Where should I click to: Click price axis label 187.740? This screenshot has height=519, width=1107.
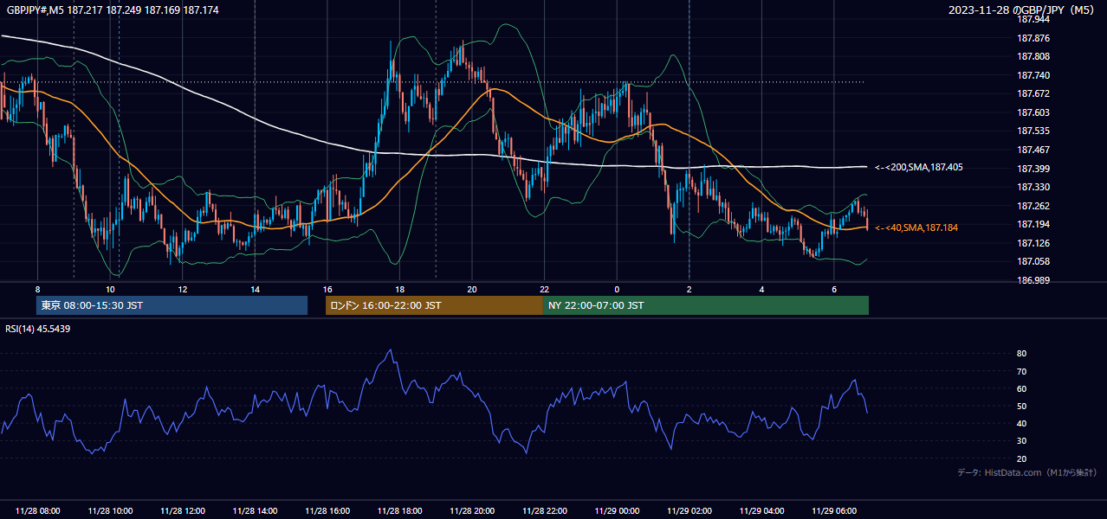(x=1033, y=75)
